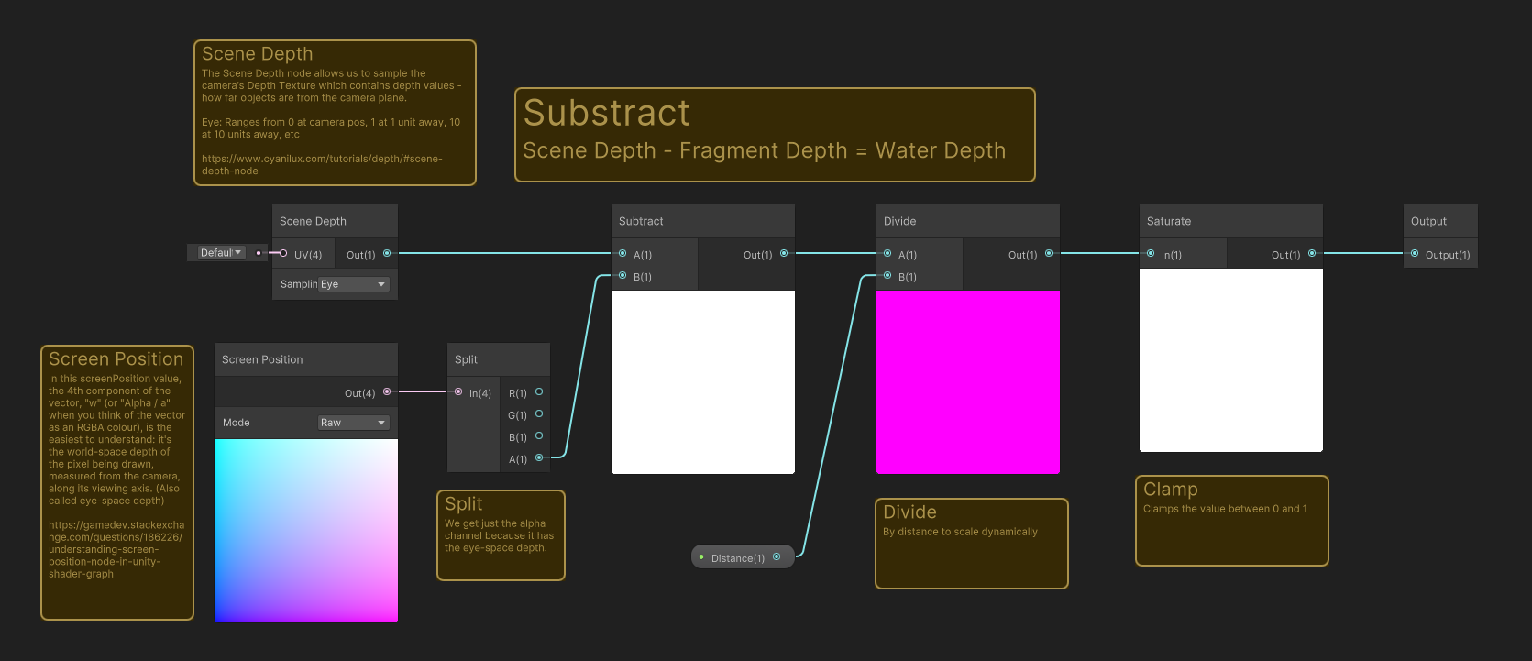The height and width of the screenshot is (661, 1532).
Task: Open gamedev.stackexchange link in Screen Position note
Action: [116, 549]
